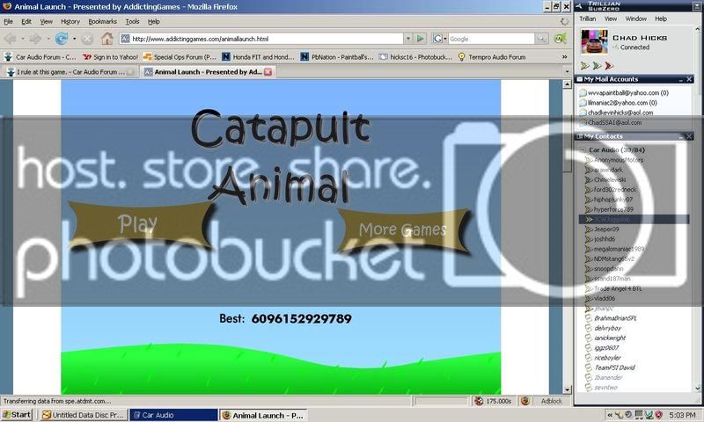The height and width of the screenshot is (422, 704).
Task: Expand the system tray hidden icons chevron
Action: (609, 415)
